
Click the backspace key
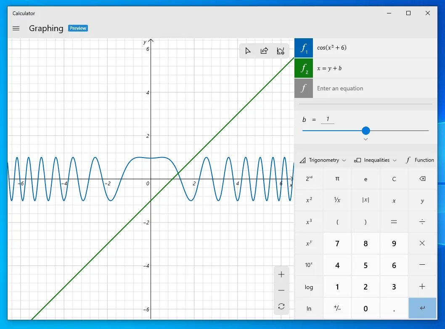[422, 179]
